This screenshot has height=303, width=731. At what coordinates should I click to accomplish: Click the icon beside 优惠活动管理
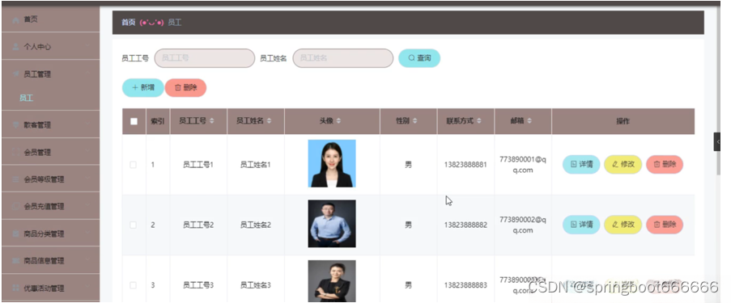16,288
